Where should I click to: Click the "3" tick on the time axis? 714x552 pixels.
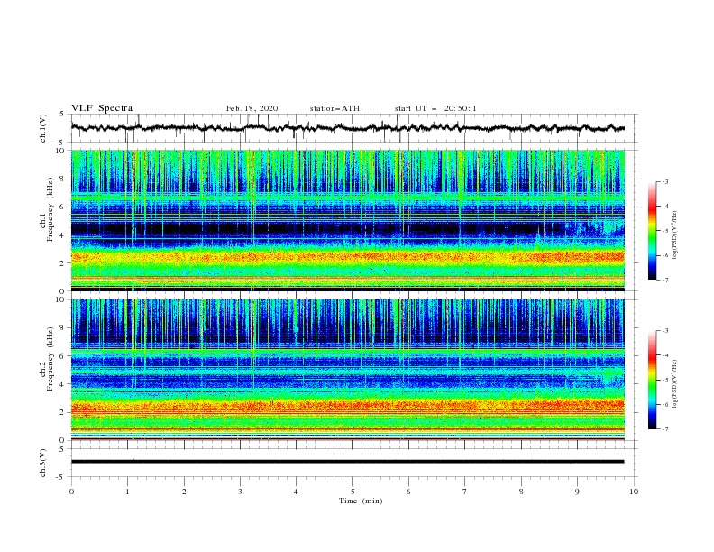[x=240, y=492]
